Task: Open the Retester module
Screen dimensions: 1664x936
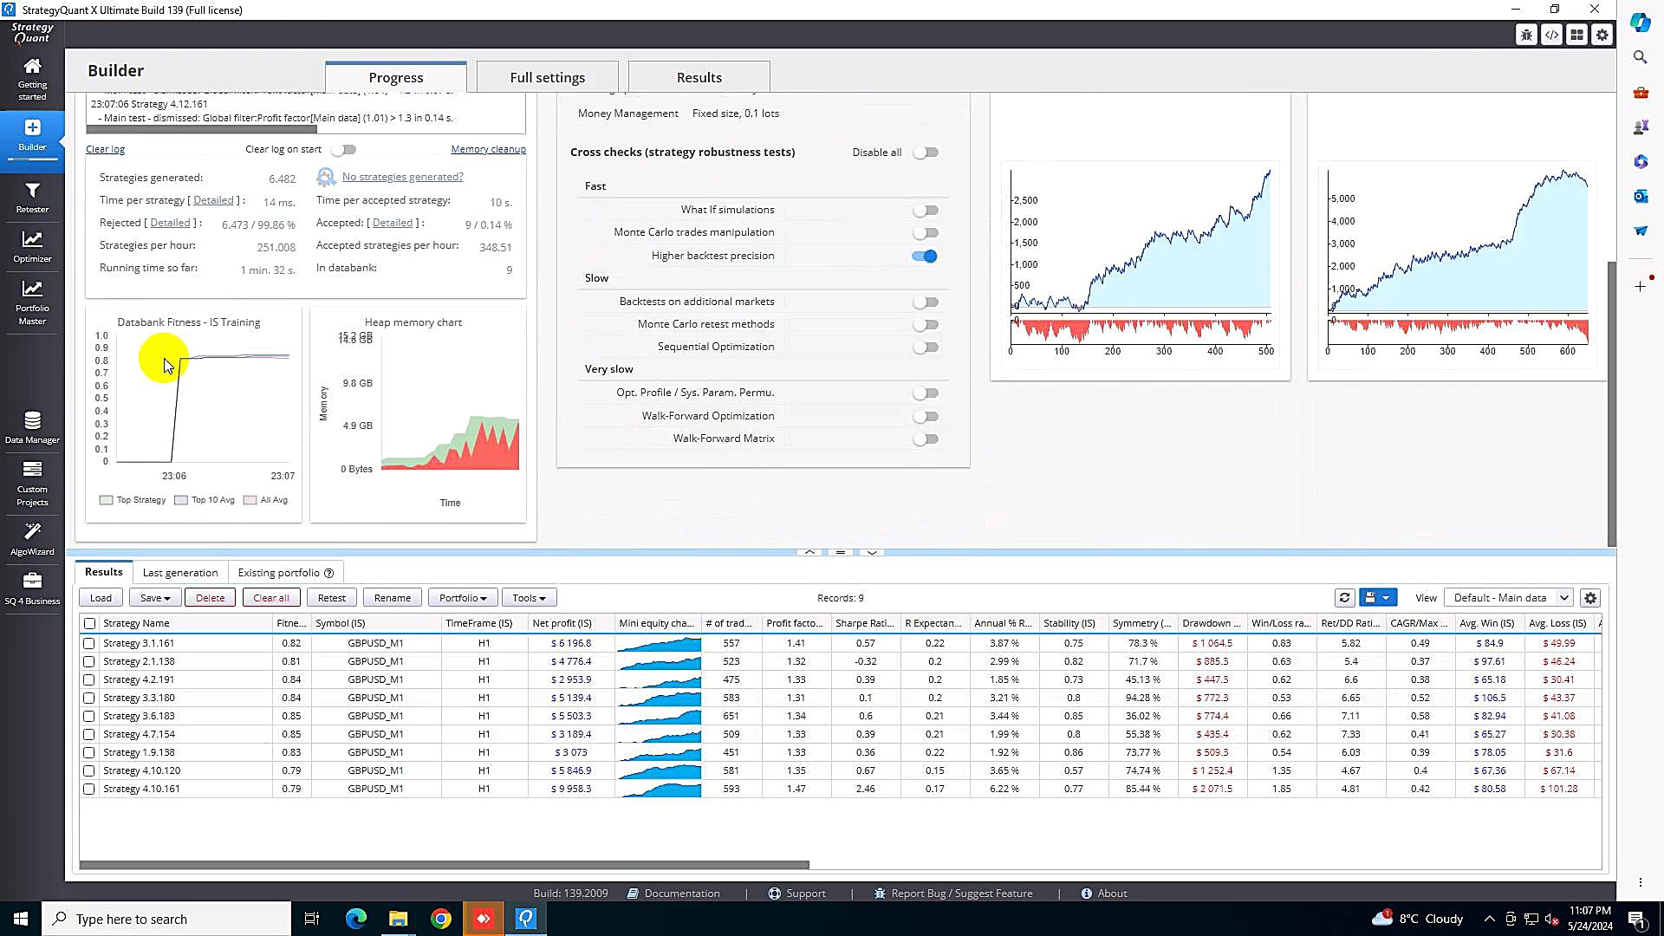Action: pos(32,198)
